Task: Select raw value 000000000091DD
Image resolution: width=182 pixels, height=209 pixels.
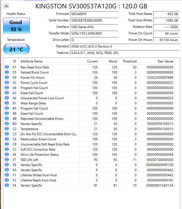Action: pyautogui.click(x=160, y=165)
